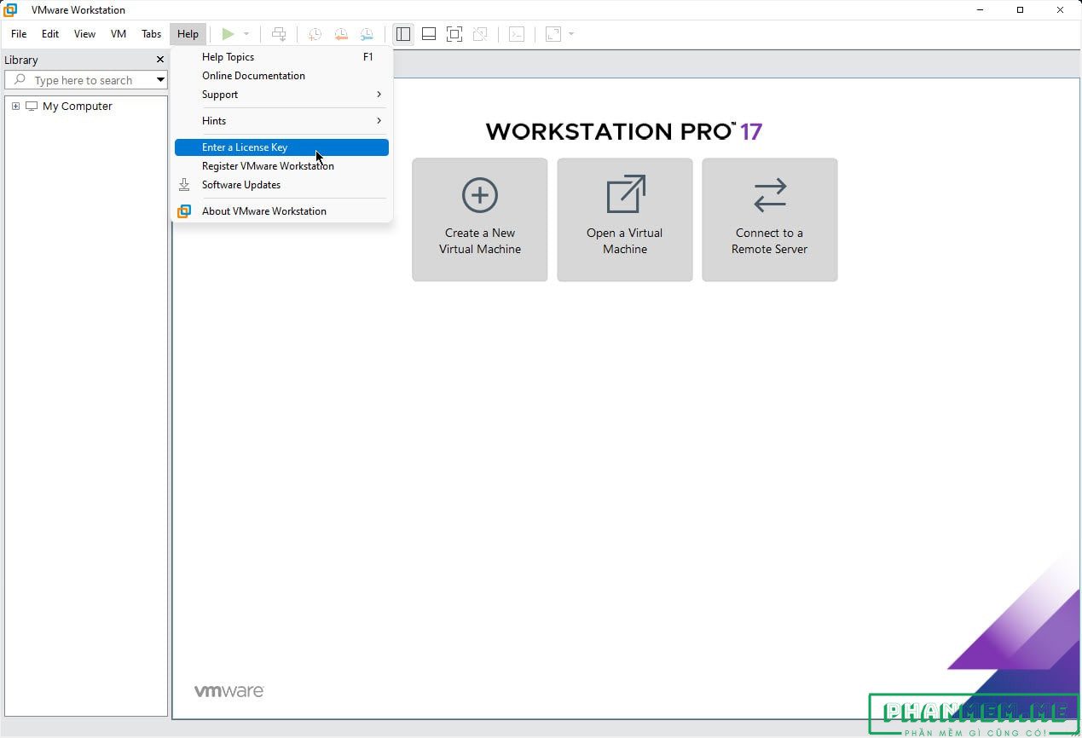Click the Unity mode toolbar icon
The image size is (1082, 738).
[x=480, y=34]
